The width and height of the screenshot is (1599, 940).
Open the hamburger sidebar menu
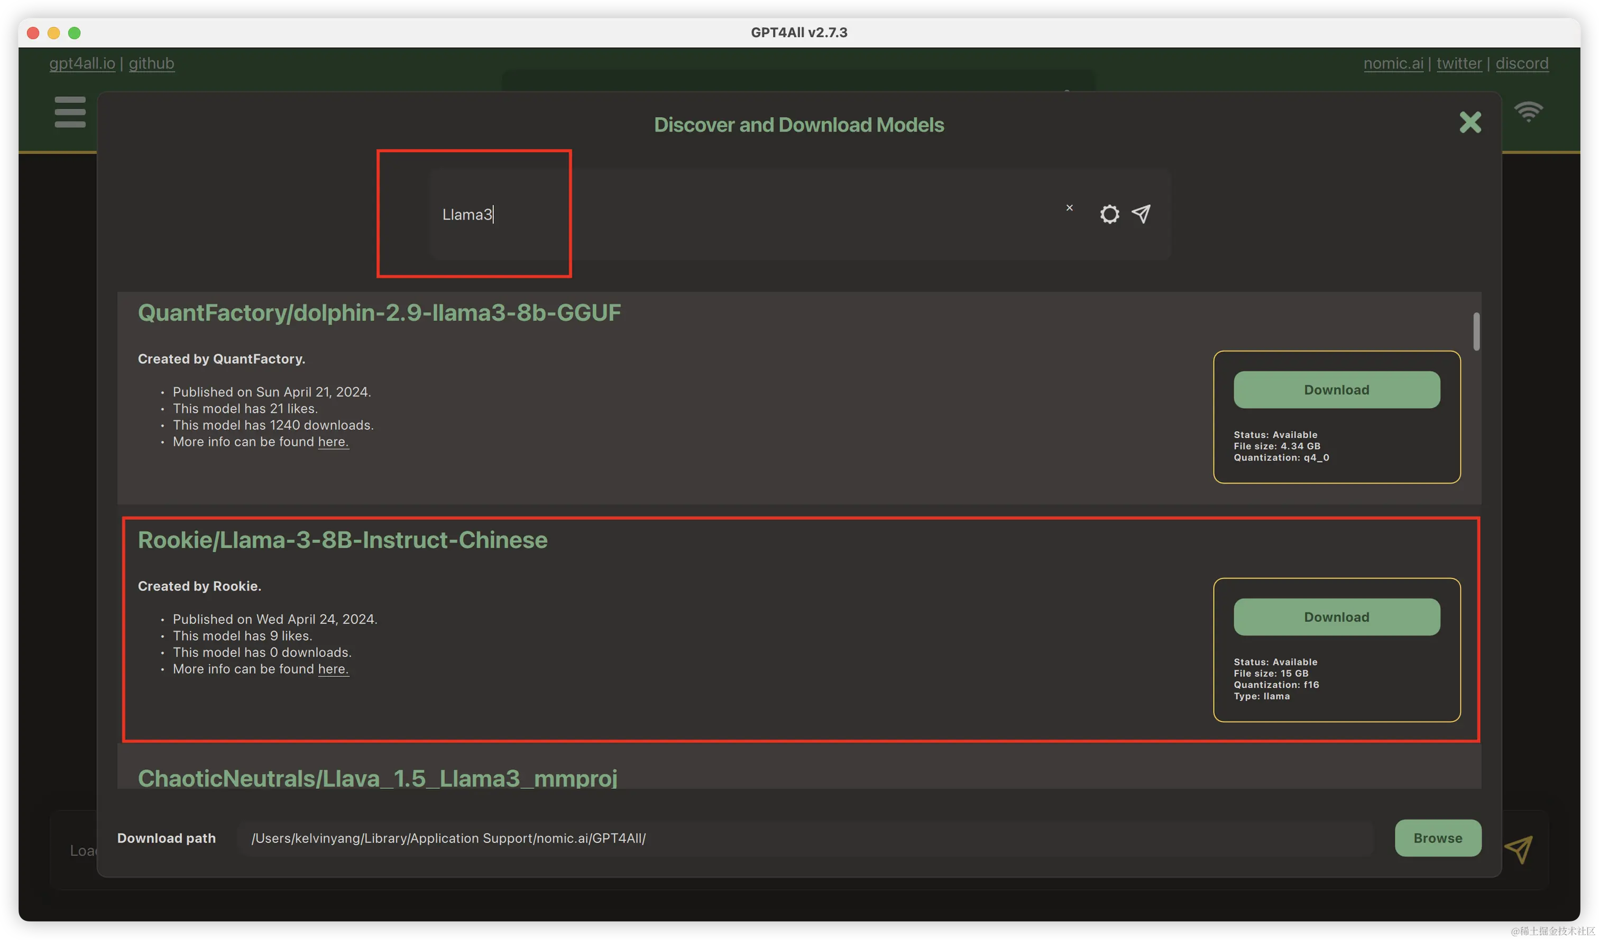[70, 112]
